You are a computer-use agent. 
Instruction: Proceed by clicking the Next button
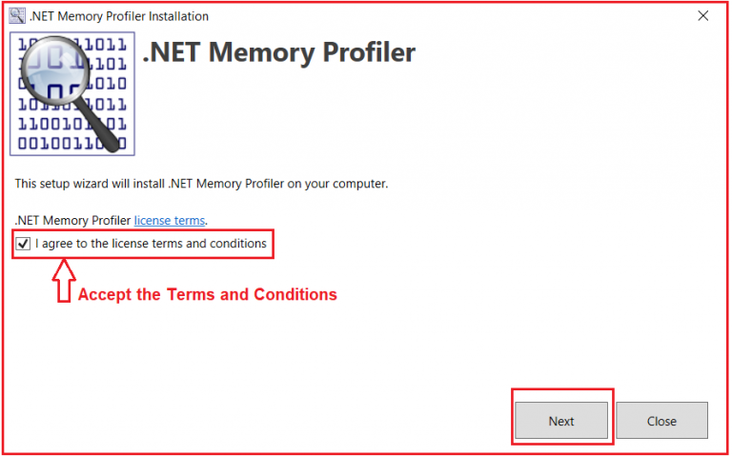coord(561,421)
